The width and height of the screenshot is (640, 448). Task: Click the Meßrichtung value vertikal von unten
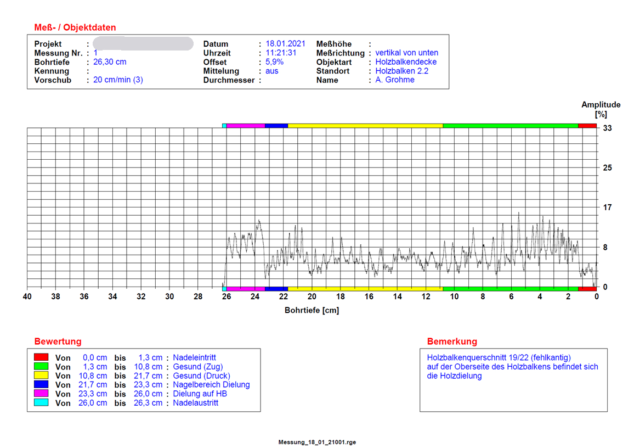click(x=406, y=53)
